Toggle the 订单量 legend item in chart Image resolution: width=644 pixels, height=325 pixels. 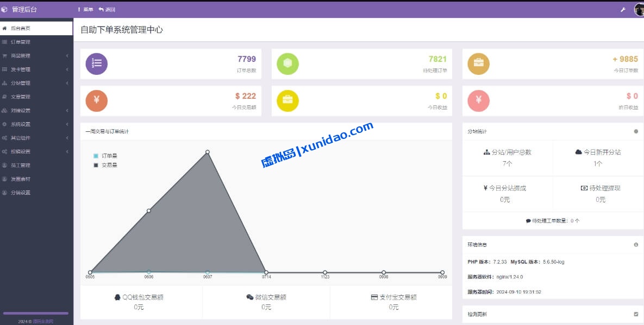click(x=106, y=156)
